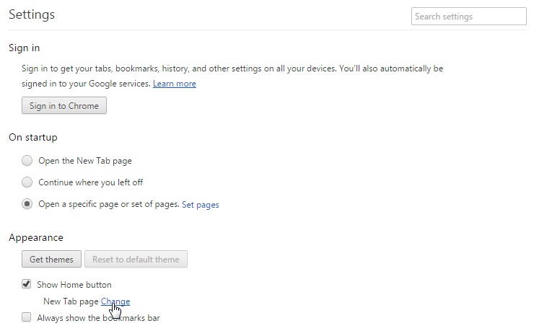The image size is (534, 331).
Task: Choose the Continue where you left off radio button
Action: 27,182
